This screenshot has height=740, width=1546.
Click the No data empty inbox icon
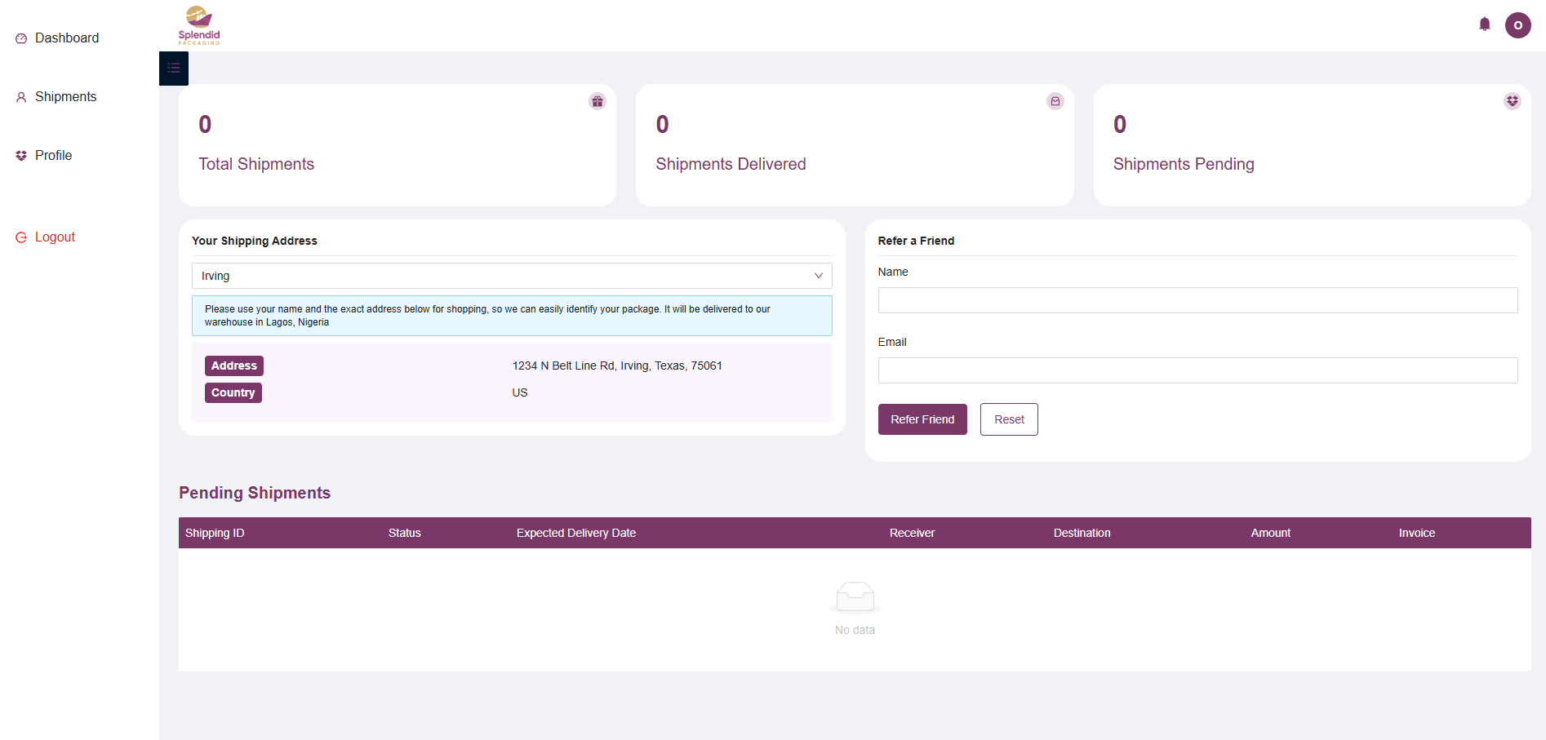[855, 598]
